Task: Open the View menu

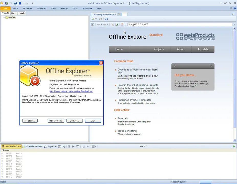Action: [x=53, y=8]
